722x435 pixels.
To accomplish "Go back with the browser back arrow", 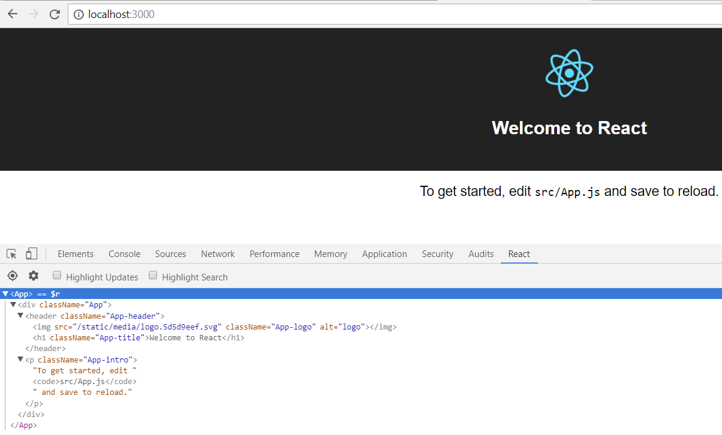I will tap(13, 14).
